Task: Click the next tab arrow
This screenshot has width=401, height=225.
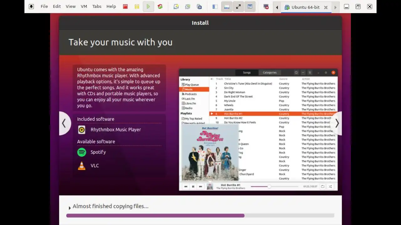Action: (x=335, y=7)
